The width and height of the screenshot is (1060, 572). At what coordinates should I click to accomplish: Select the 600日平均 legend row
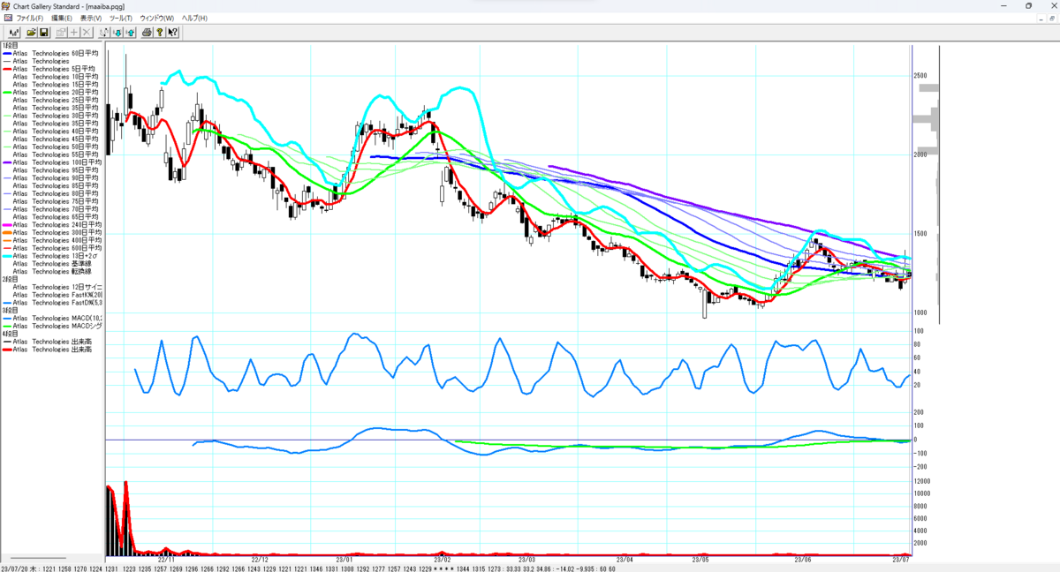[x=51, y=248]
